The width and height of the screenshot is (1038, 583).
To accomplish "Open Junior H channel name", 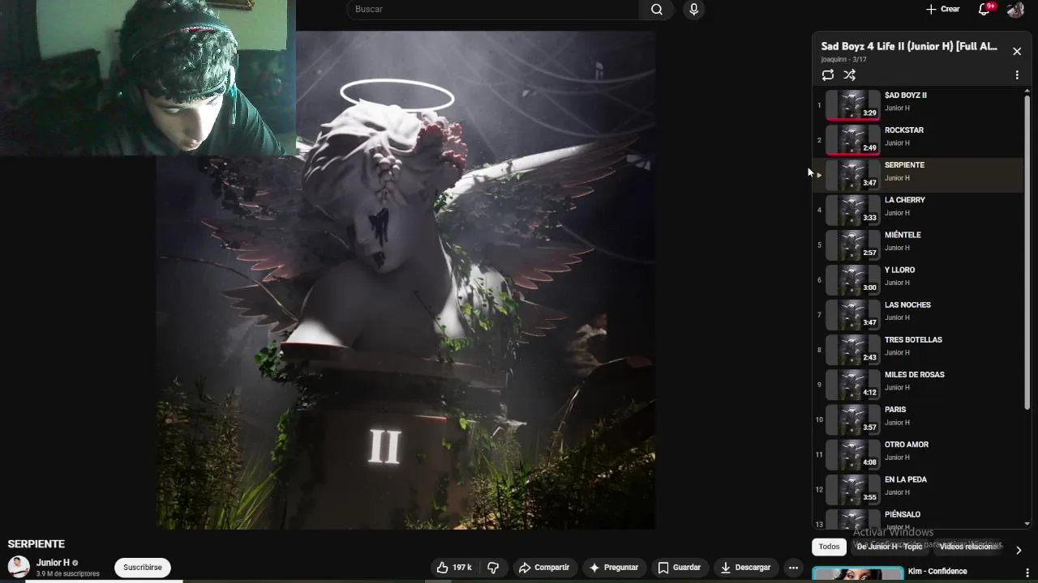I will (x=53, y=563).
